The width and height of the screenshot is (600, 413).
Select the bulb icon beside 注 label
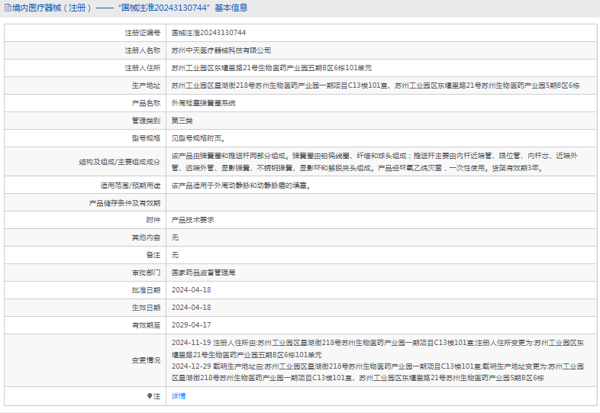150,396
